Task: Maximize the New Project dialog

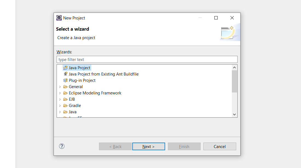Action: [x=216, y=18]
